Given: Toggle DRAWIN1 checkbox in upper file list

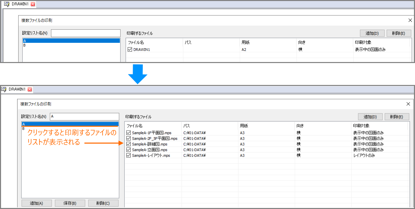Looking at the screenshot, I should click(130, 50).
